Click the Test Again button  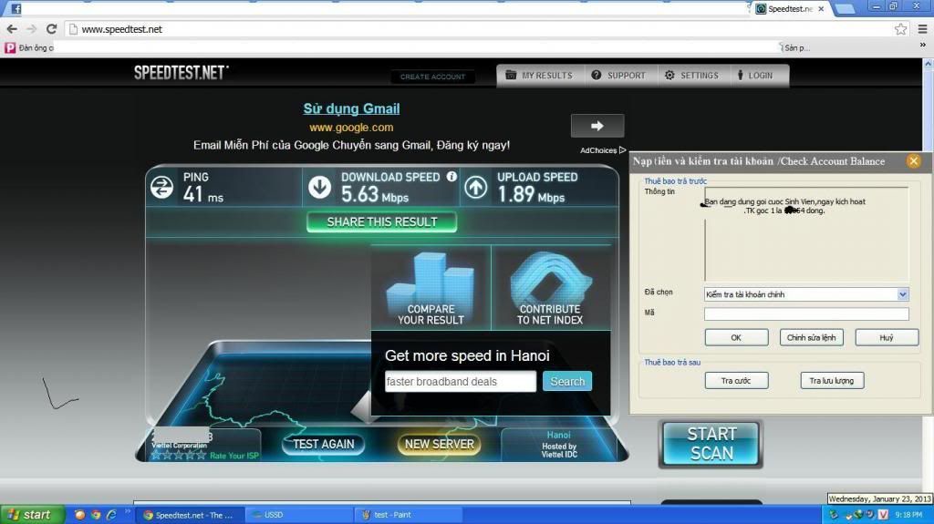pos(324,444)
